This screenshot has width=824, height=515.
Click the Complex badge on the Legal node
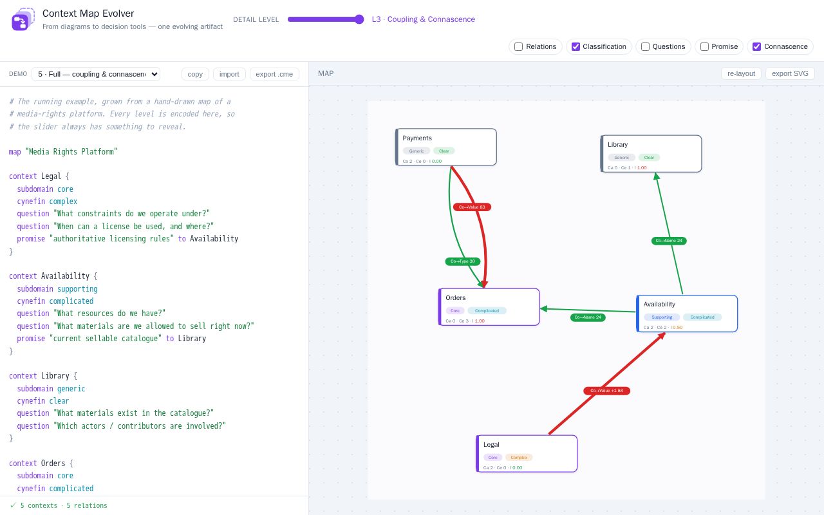pos(519,458)
